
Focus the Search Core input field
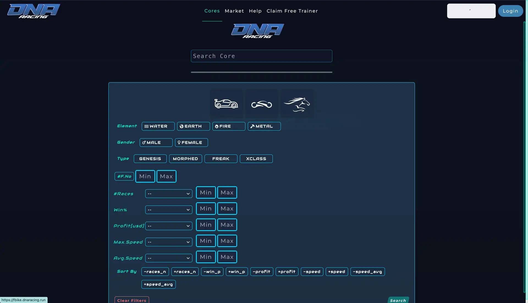tap(261, 56)
